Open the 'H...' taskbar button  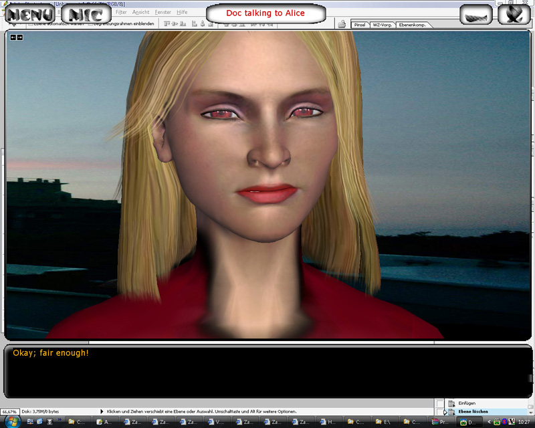coord(330,422)
